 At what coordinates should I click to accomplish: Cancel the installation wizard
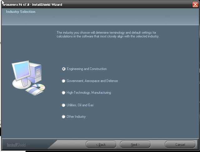[180, 144]
